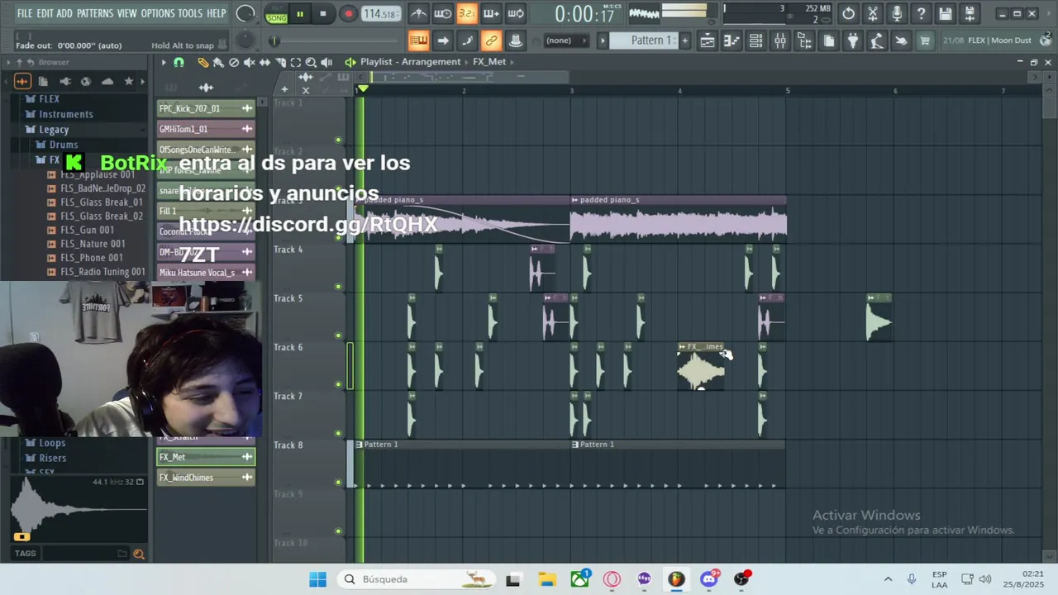Toggle the countdown before recording button
This screenshot has width=1058, height=595.
(467, 13)
